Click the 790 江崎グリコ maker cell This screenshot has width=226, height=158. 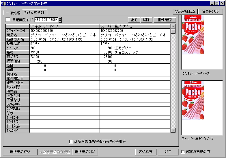(135, 48)
